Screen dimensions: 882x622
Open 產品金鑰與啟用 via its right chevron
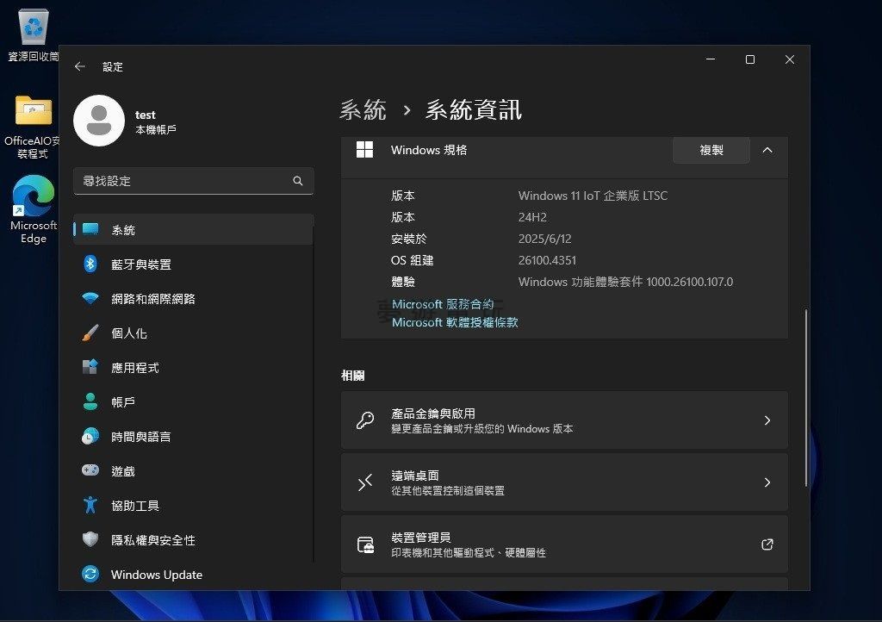[x=767, y=420]
